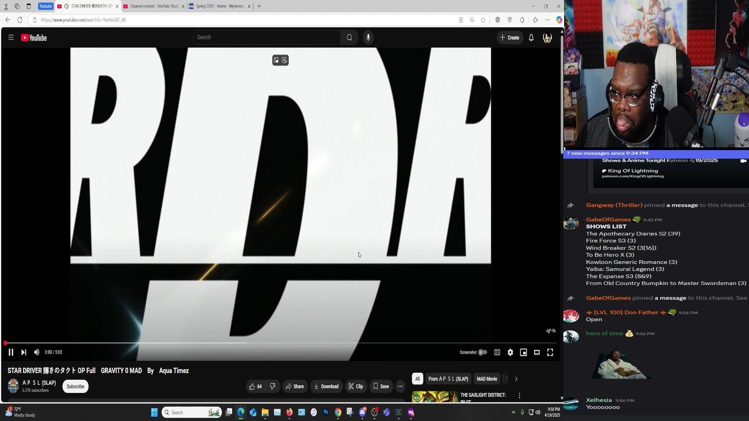Pause the video
749x421 pixels.
[x=11, y=352]
